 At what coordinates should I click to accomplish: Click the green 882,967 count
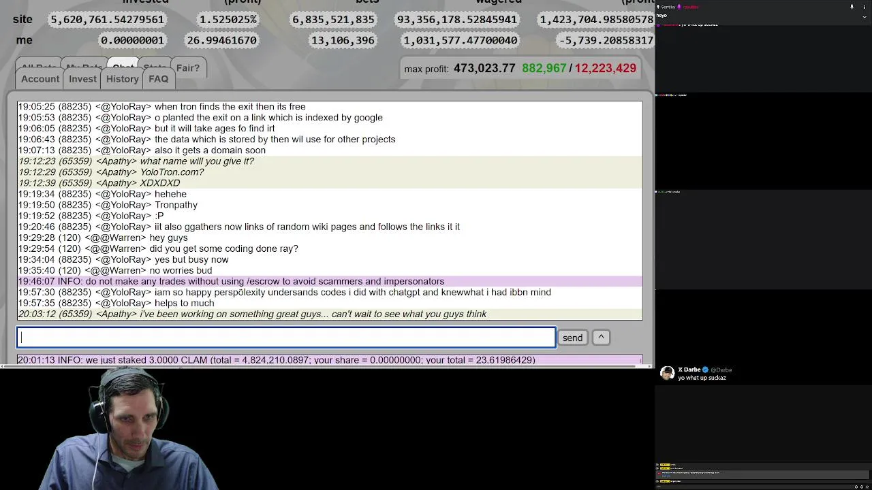(x=544, y=68)
